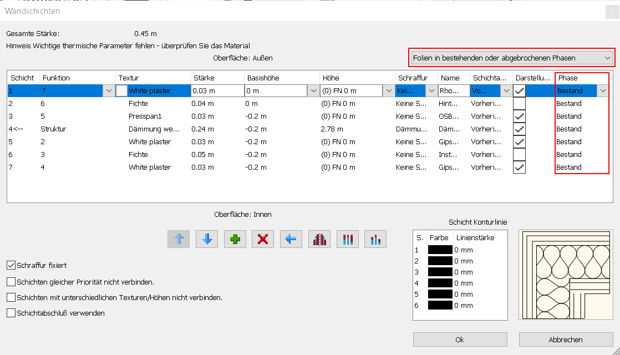This screenshot has height=355, width=620.
Task: Toggle Darstellung box in layer 7 row
Action: [x=519, y=167]
